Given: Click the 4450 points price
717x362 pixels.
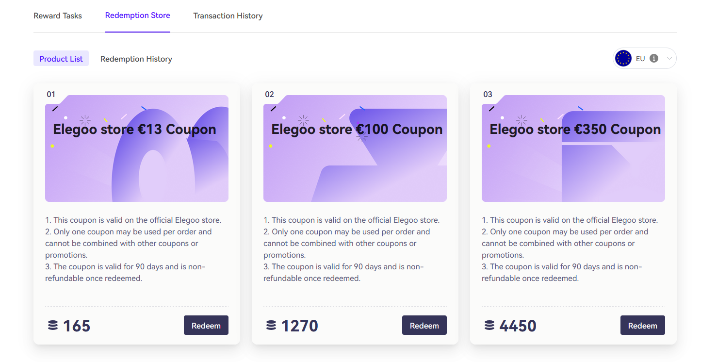Looking at the screenshot, I should point(518,326).
